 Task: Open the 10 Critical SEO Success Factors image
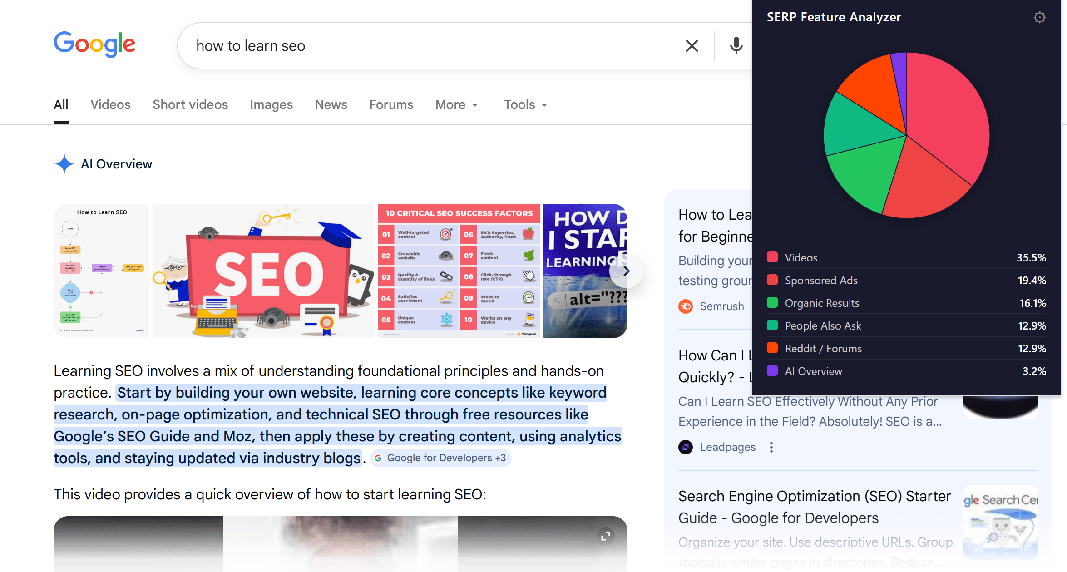459,271
